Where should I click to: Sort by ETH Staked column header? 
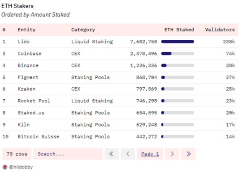(x=179, y=30)
